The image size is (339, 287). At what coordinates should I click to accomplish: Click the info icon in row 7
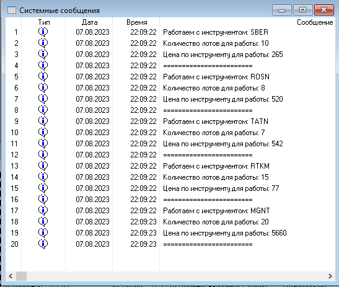click(43, 99)
